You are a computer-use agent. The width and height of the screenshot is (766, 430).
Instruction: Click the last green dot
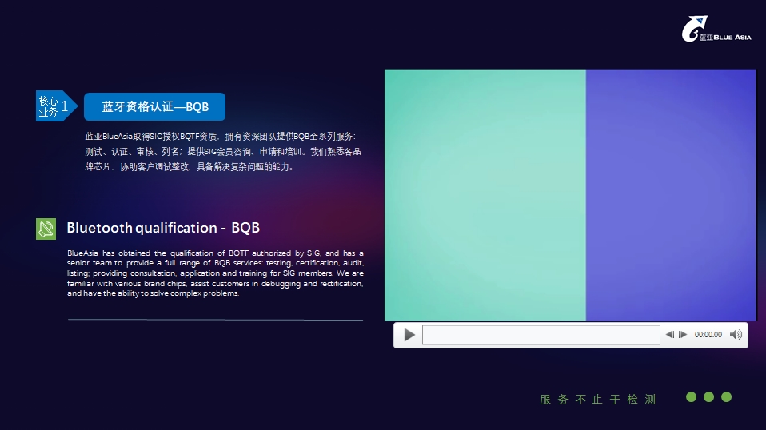pyautogui.click(x=726, y=397)
